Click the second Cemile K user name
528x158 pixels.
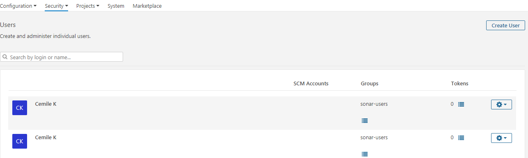(x=46, y=138)
